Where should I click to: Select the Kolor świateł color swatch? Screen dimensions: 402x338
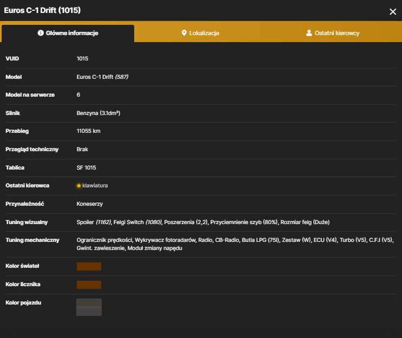tap(89, 266)
